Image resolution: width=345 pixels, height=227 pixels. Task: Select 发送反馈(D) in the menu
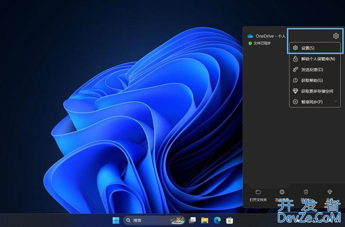tap(315, 69)
